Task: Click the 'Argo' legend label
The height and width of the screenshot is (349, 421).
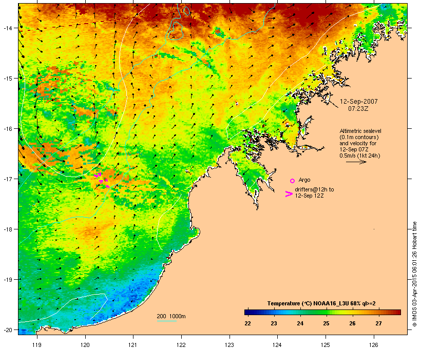Action: [x=304, y=180]
